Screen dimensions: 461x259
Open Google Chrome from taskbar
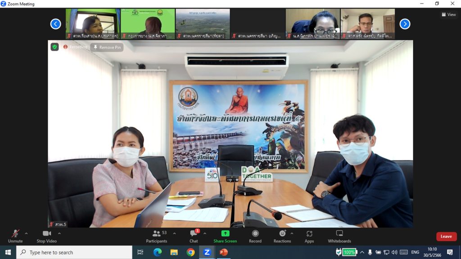pos(190,252)
